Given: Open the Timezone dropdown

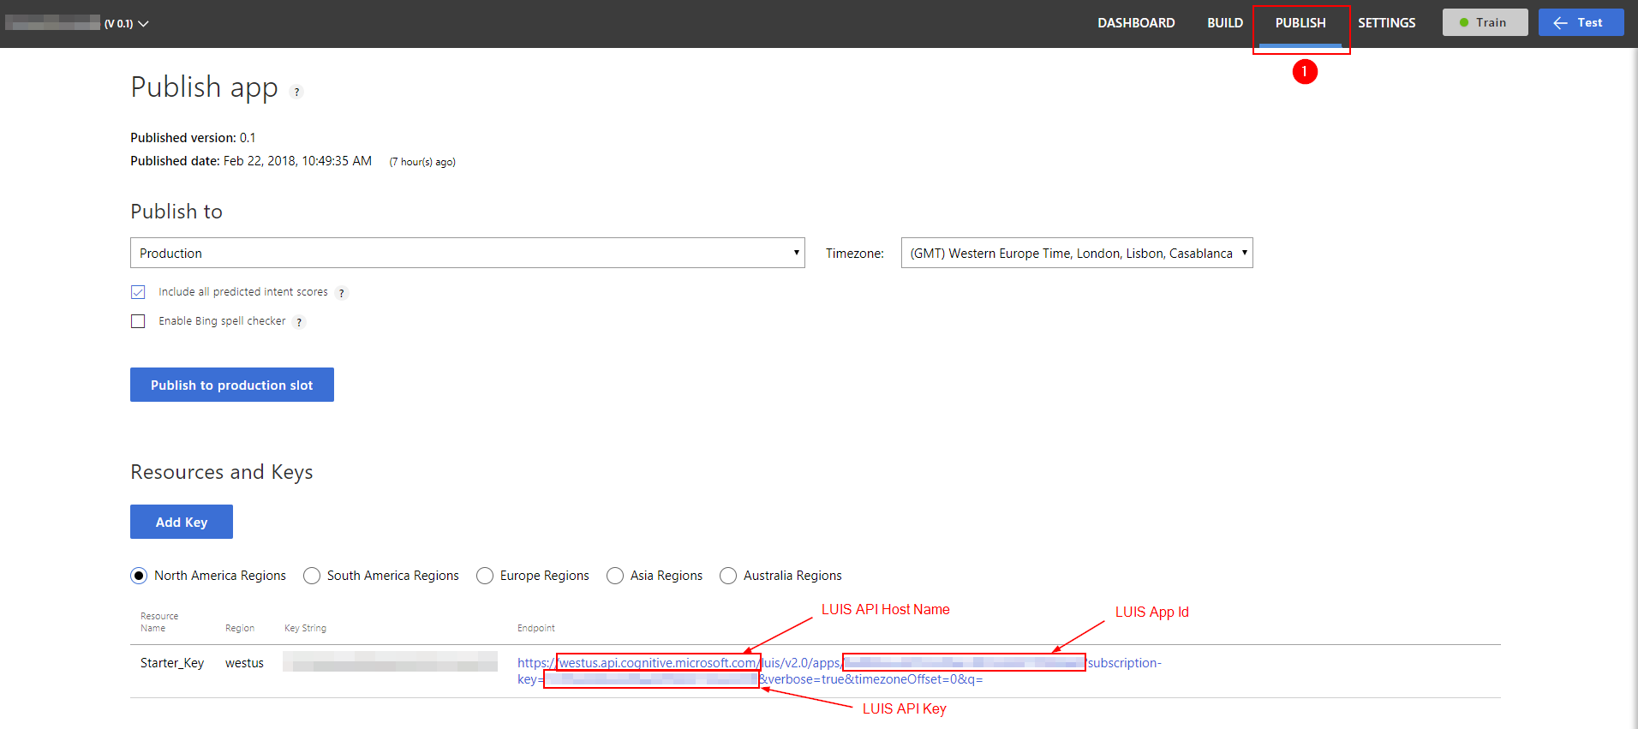Looking at the screenshot, I should 1076,253.
